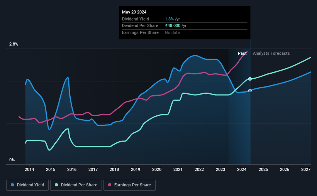Viewport: 317px width, 196px height.
Task: Select the blue dividend yield data point
Action: (250, 91)
